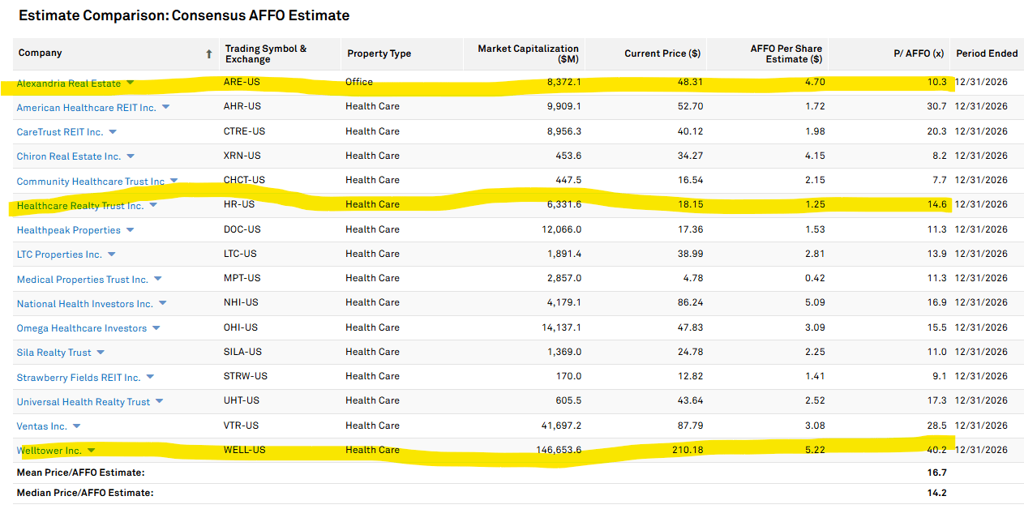Open the Healthpeak Properties company link
Image resolution: width=1024 pixels, height=509 pixels.
pos(68,230)
